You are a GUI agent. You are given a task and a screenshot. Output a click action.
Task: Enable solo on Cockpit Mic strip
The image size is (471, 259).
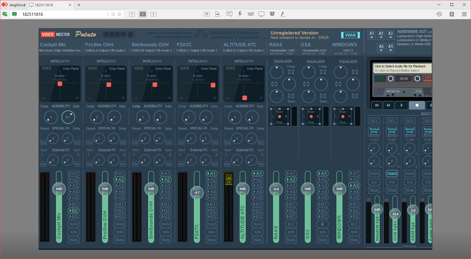[74, 232]
